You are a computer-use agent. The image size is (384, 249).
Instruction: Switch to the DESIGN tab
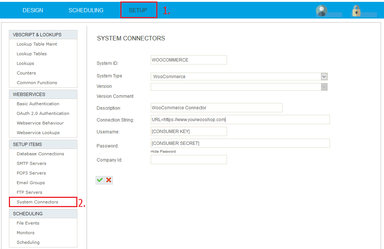click(x=33, y=10)
